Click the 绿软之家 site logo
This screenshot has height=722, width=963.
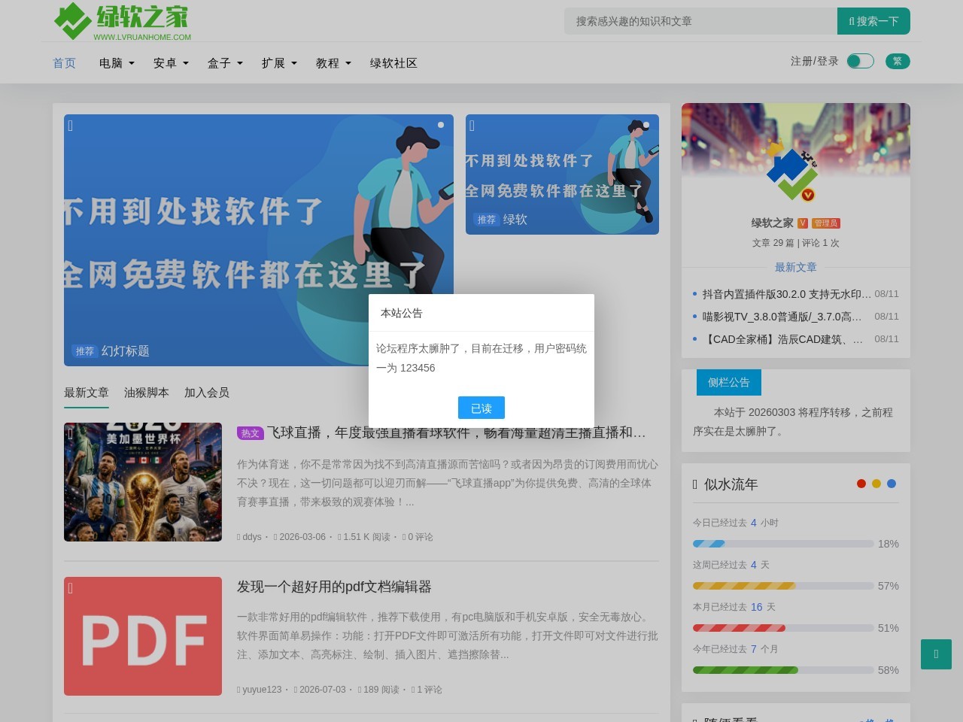coord(123,21)
